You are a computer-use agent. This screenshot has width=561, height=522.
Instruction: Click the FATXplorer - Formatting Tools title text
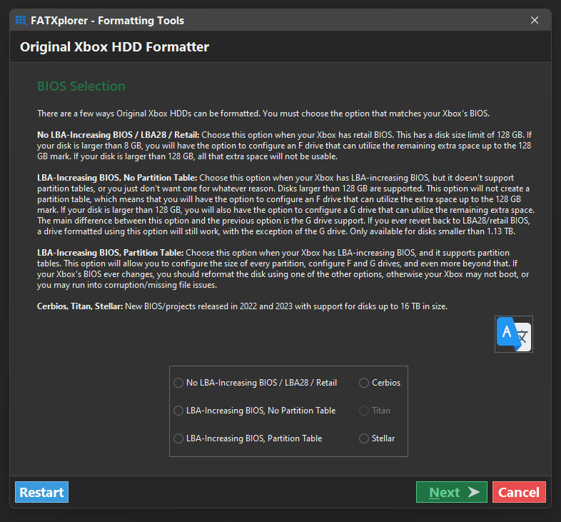click(107, 21)
